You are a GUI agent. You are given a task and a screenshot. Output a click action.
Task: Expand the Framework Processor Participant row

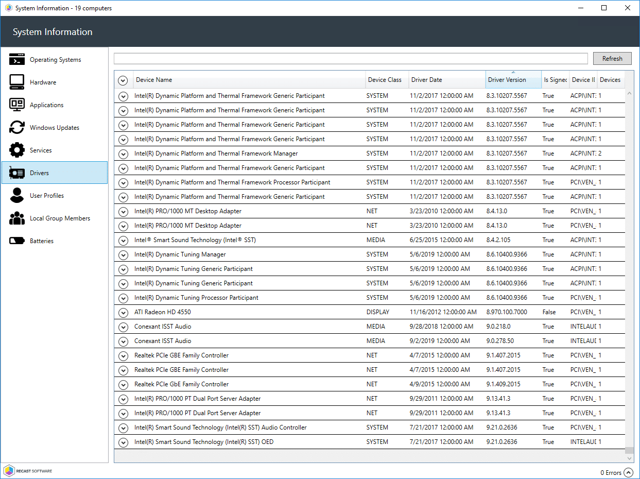(123, 183)
